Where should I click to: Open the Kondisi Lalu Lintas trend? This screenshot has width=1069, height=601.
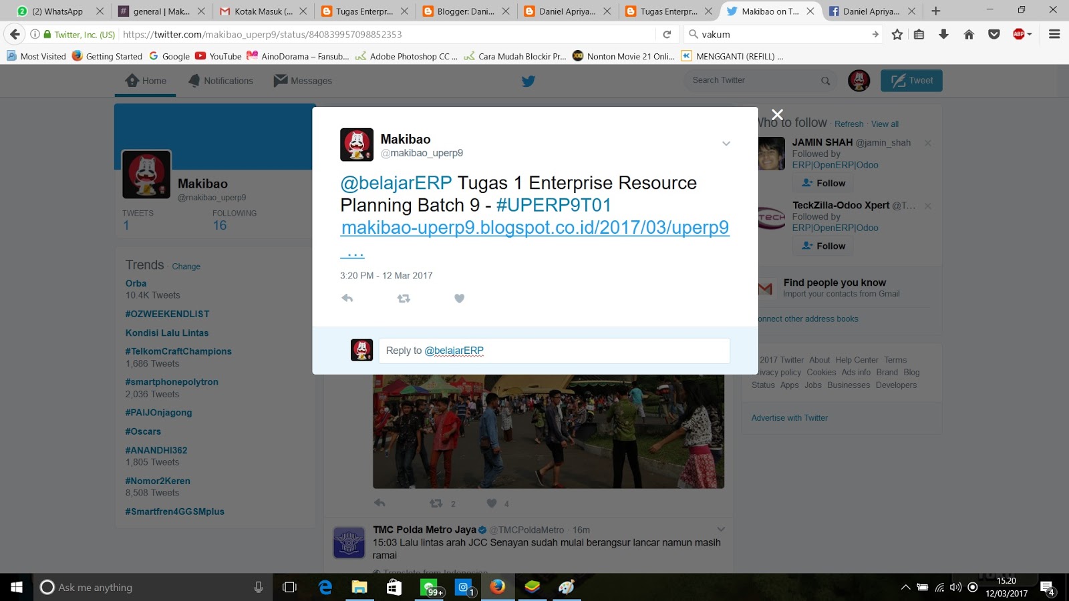tap(167, 333)
